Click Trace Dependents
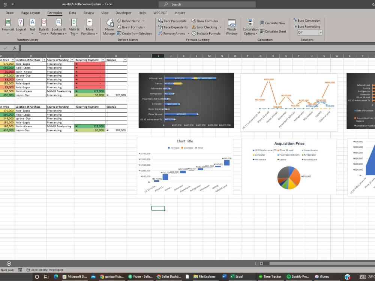Screen dimensions: 375x281 173,27
